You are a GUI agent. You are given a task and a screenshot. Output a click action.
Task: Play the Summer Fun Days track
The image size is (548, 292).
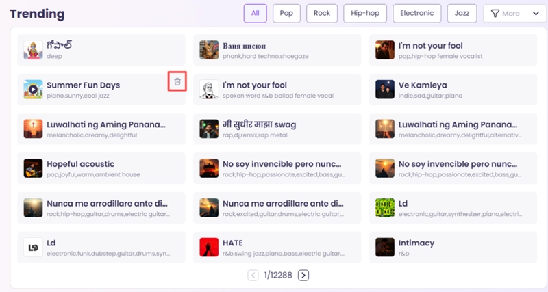[33, 89]
